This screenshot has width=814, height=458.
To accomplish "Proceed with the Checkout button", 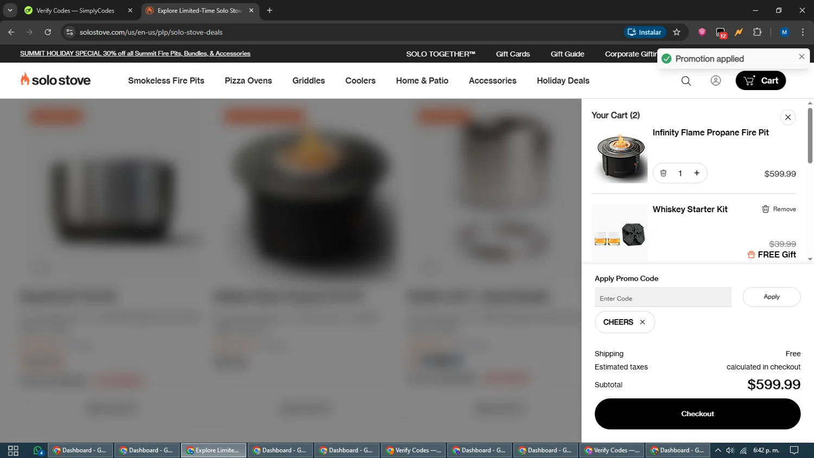I will (697, 414).
